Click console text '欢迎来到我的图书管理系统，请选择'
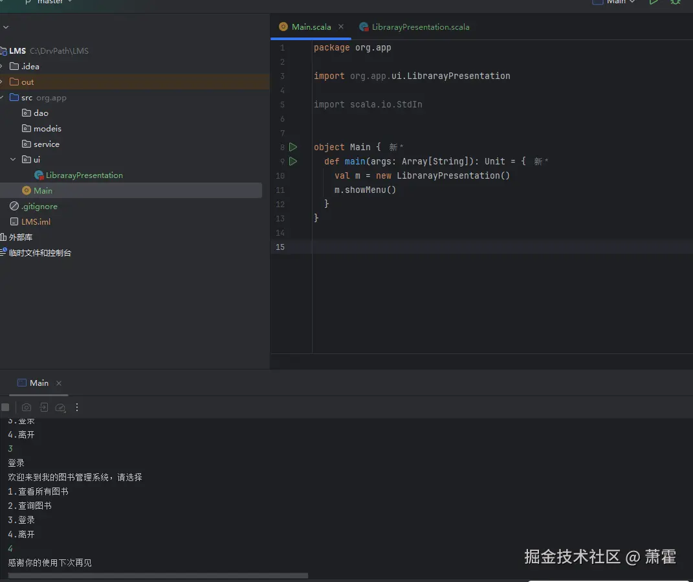The image size is (693, 582). (x=75, y=477)
